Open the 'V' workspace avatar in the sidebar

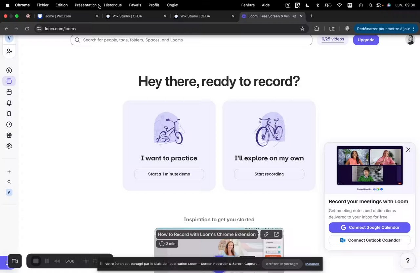coord(9,38)
